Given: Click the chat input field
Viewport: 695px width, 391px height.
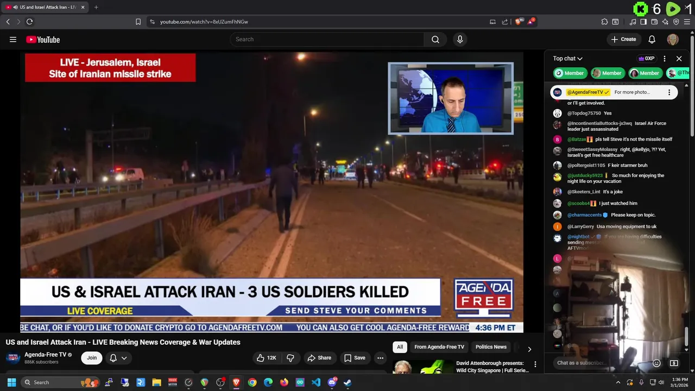Looking at the screenshot, I should click(600, 363).
